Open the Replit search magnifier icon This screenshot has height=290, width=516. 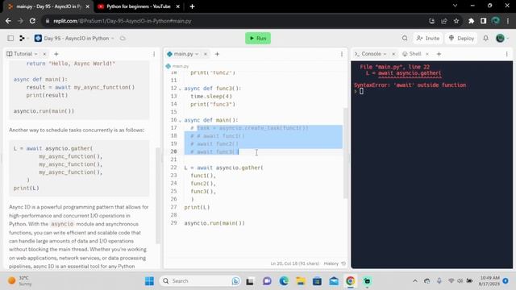pyautogui.click(x=405, y=38)
